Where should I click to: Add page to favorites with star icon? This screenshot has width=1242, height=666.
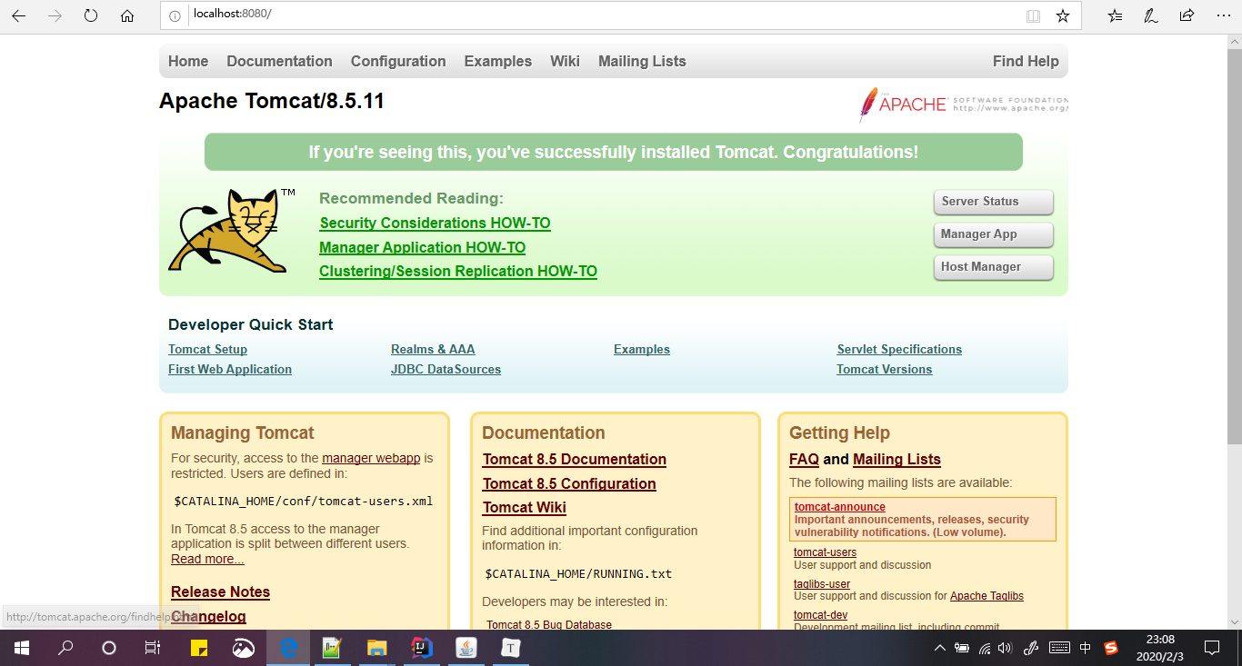click(1062, 15)
